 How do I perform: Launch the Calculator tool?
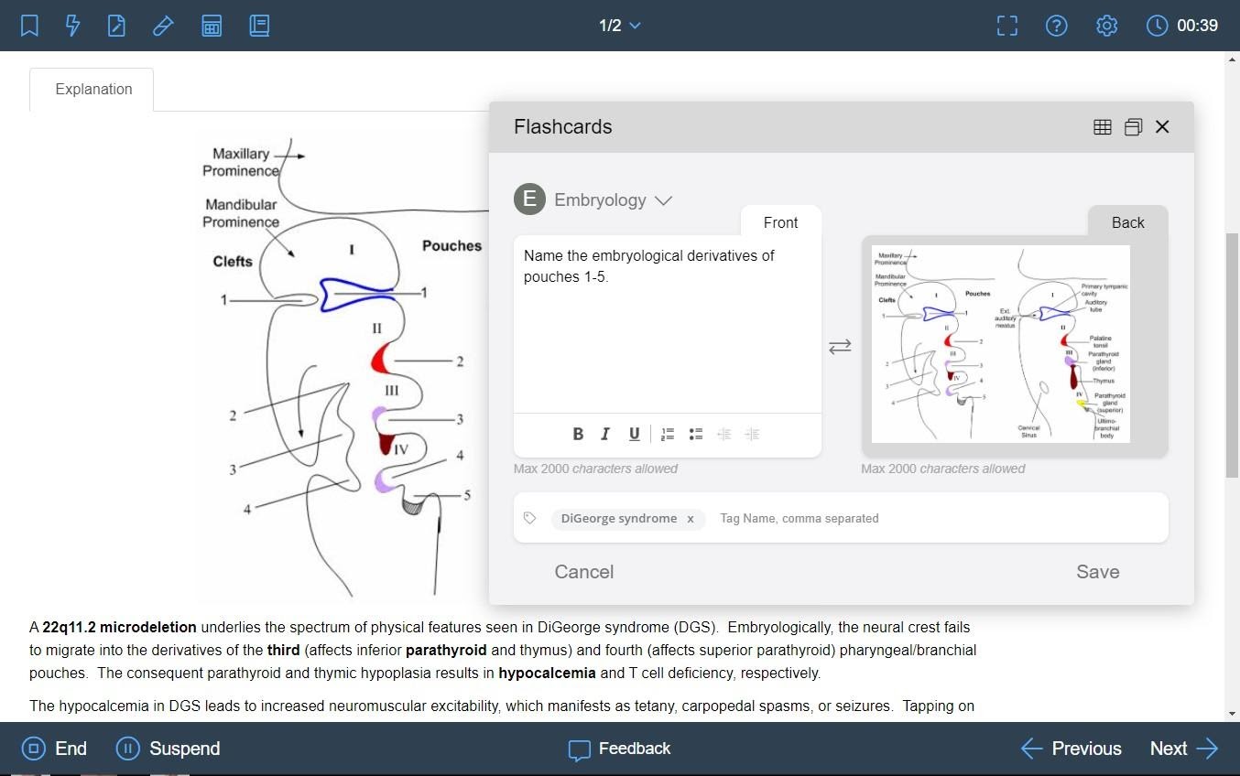coord(212,26)
